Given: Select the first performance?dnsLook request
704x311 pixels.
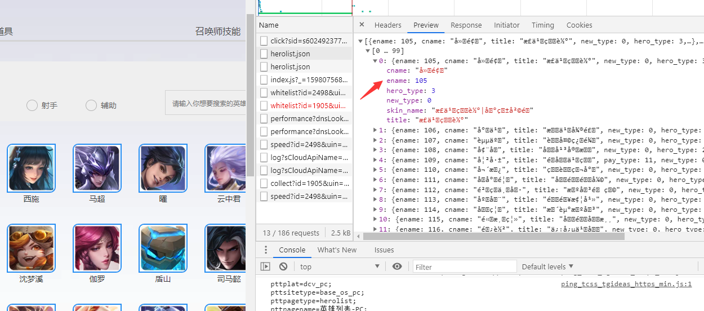Looking at the screenshot, I should click(305, 118).
